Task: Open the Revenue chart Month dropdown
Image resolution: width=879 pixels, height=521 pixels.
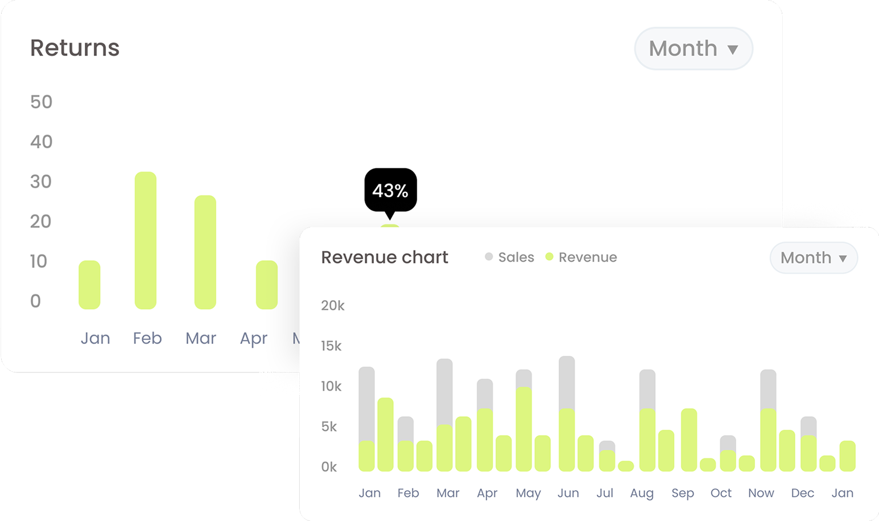Action: tap(813, 258)
